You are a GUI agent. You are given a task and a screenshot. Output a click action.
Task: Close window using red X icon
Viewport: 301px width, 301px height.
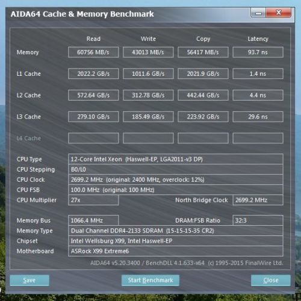click(279, 13)
